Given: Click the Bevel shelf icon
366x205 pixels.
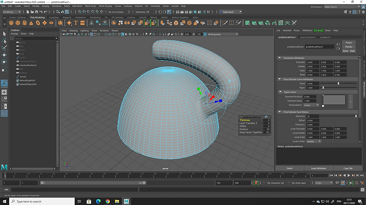Looking at the screenshot, I should (x=176, y=23).
